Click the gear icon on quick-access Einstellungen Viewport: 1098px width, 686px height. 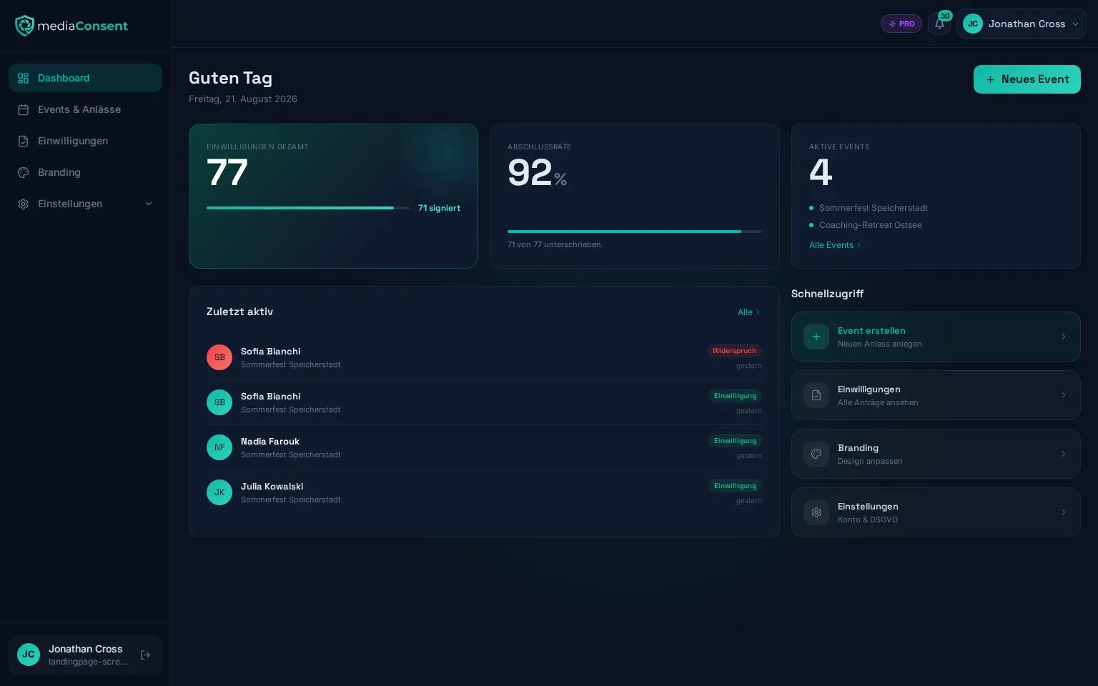(x=816, y=512)
